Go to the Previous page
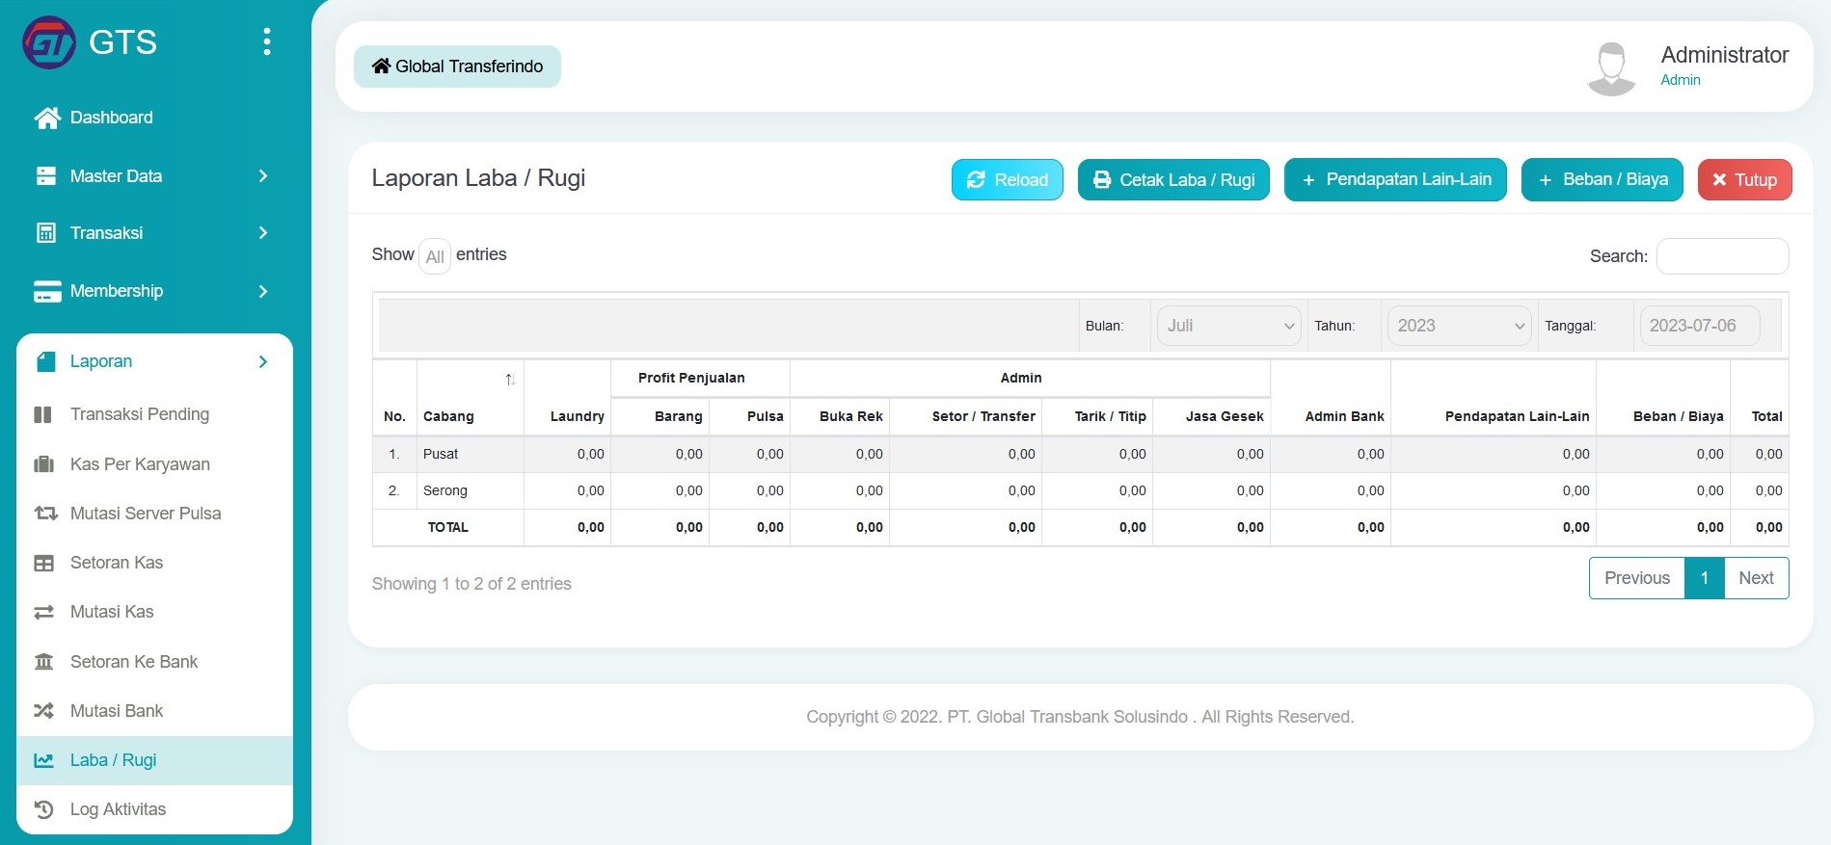Viewport: 1831px width, 845px height. pos(1637,578)
